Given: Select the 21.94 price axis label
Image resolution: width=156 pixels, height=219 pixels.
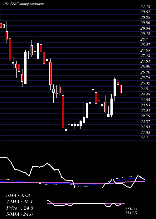Looking at the screenshot, I should (145, 127).
